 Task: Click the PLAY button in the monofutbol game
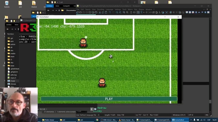109,99
